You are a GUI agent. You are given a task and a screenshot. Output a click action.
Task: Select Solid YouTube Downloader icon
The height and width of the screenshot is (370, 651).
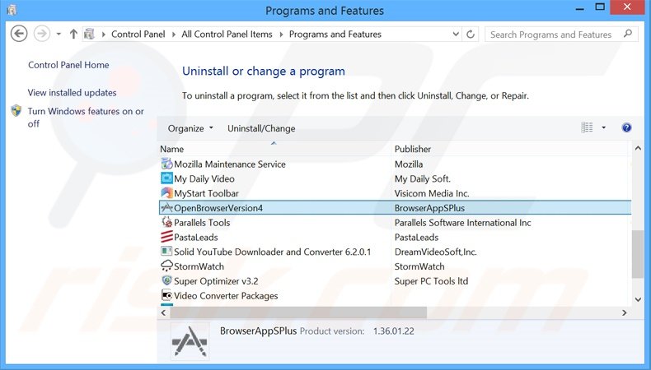click(x=166, y=251)
